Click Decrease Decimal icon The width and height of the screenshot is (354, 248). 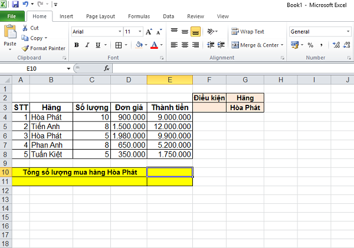[346, 45]
